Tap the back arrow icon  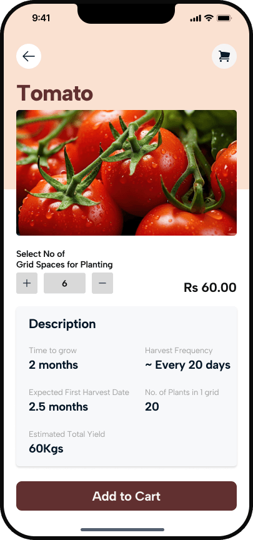pos(29,56)
